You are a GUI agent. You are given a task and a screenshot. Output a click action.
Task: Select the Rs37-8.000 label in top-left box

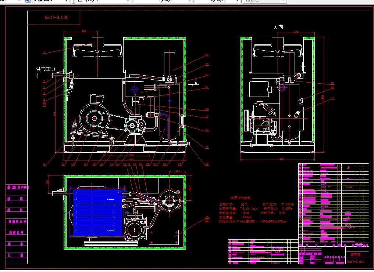pos(57,17)
